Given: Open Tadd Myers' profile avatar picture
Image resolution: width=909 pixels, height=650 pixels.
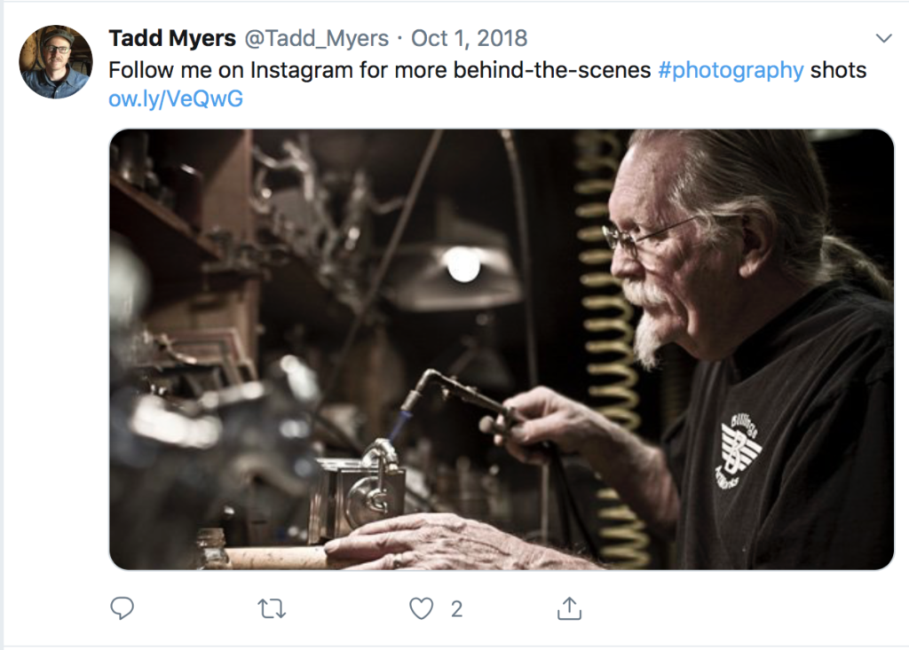Looking at the screenshot, I should click(56, 61).
